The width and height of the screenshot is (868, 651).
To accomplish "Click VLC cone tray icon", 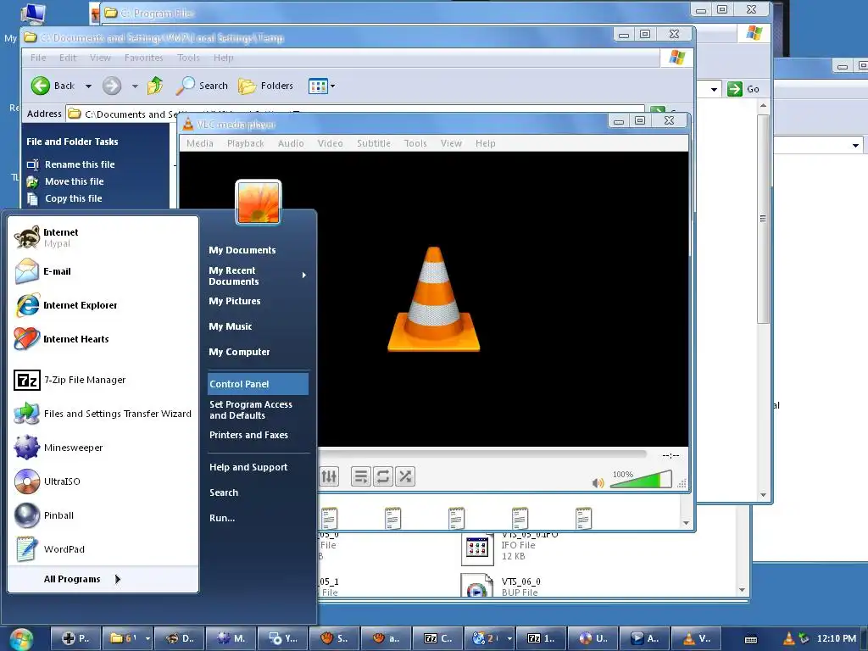I will pos(788,638).
